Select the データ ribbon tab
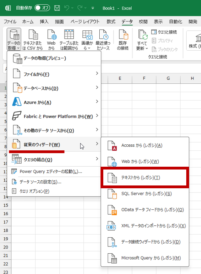Image resolution: width=201 pixels, height=274 pixels. [127, 22]
